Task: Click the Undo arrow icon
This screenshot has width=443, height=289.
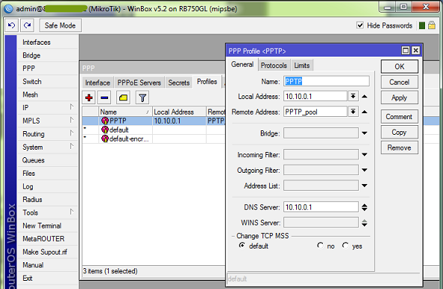Action: (12, 25)
